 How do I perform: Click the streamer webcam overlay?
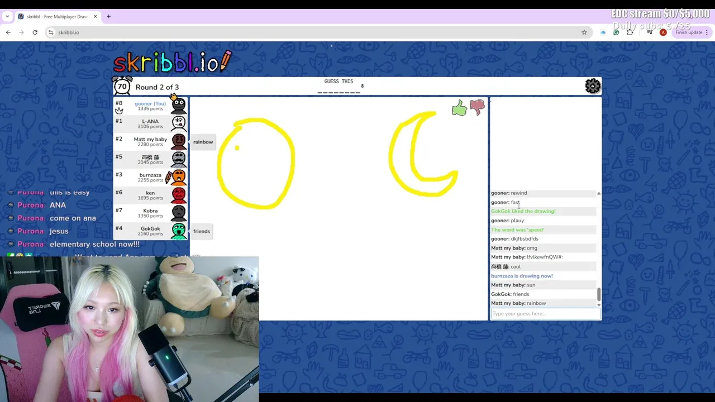point(130,329)
